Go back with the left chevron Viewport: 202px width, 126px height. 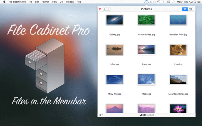105,9
